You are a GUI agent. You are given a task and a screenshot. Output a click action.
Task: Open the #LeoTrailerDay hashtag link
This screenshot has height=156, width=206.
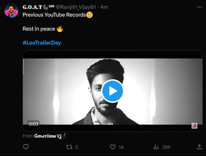42,43
